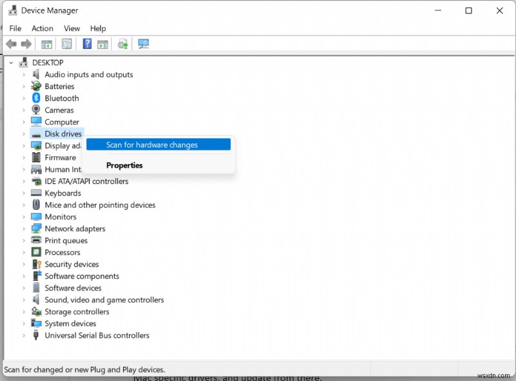This screenshot has width=516, height=381.
Task: Open the View menu
Action: 72,28
